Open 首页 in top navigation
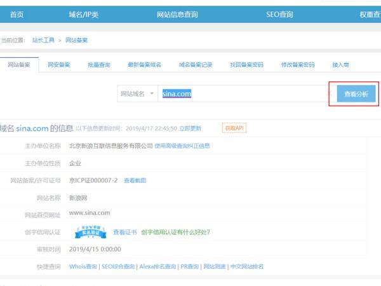Viewport: 381px width, 286px height. (x=17, y=14)
